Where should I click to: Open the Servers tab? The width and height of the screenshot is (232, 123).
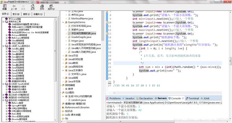pos(161,98)
